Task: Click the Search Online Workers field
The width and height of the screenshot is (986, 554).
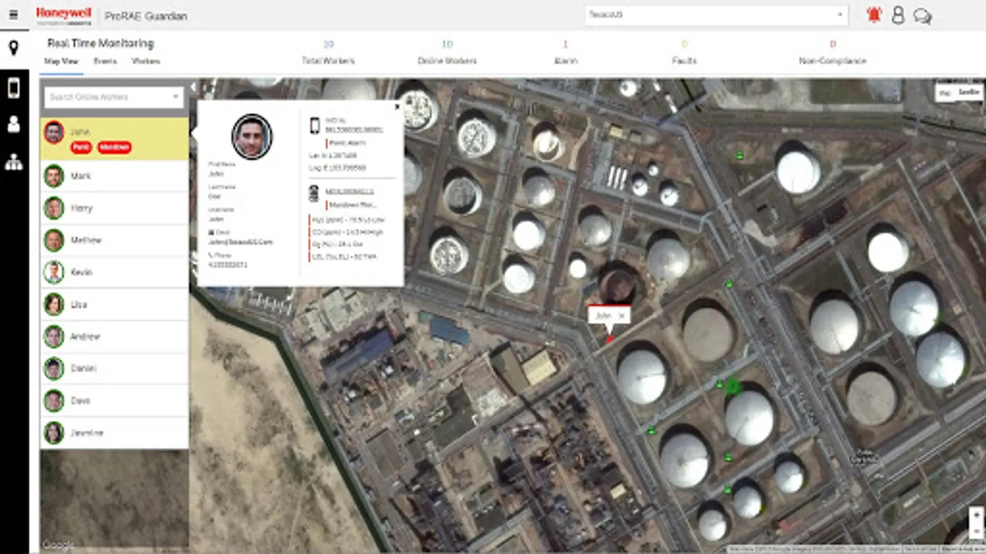Action: pyautogui.click(x=114, y=97)
